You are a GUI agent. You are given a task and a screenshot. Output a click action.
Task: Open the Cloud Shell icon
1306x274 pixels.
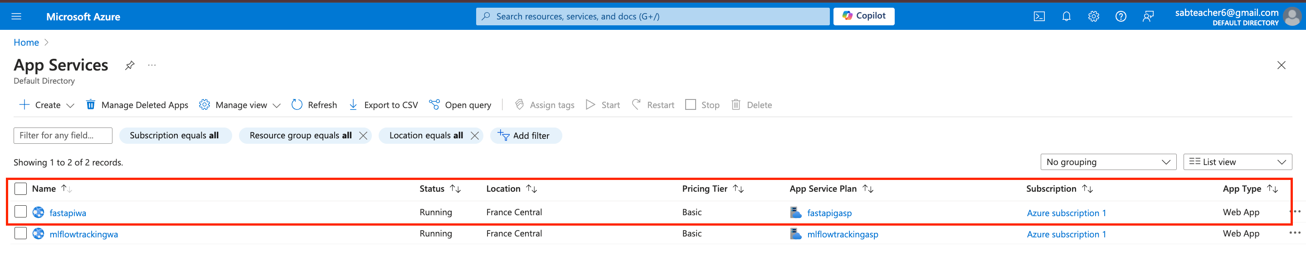point(1039,17)
